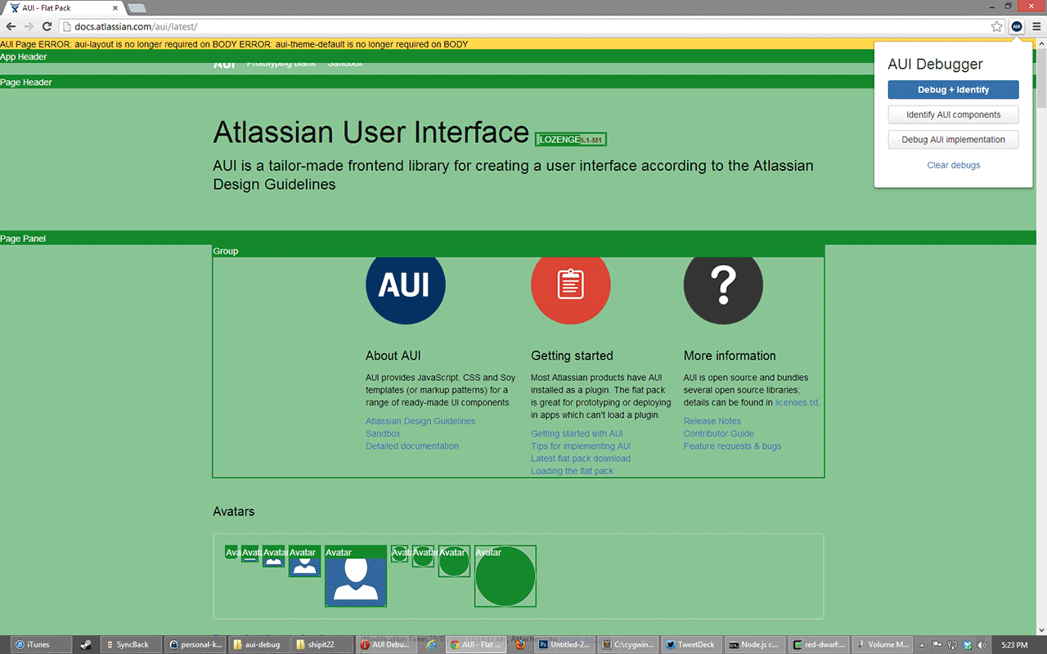Screen dimensions: 1047x654
Task: Open Loading the flat pack link
Action: pos(572,471)
